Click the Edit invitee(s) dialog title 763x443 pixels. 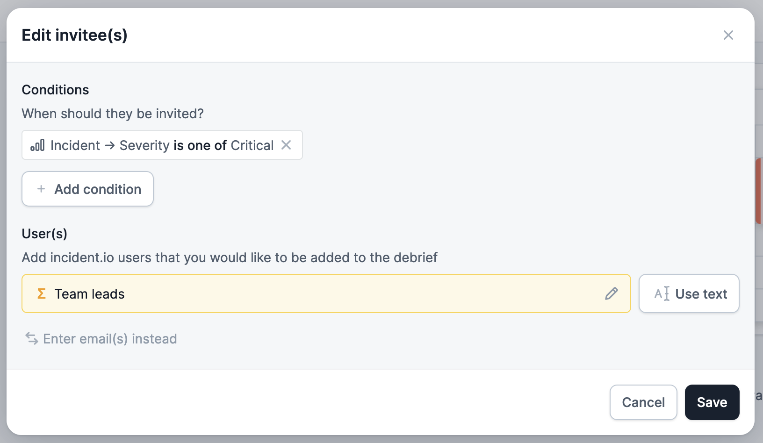click(75, 35)
